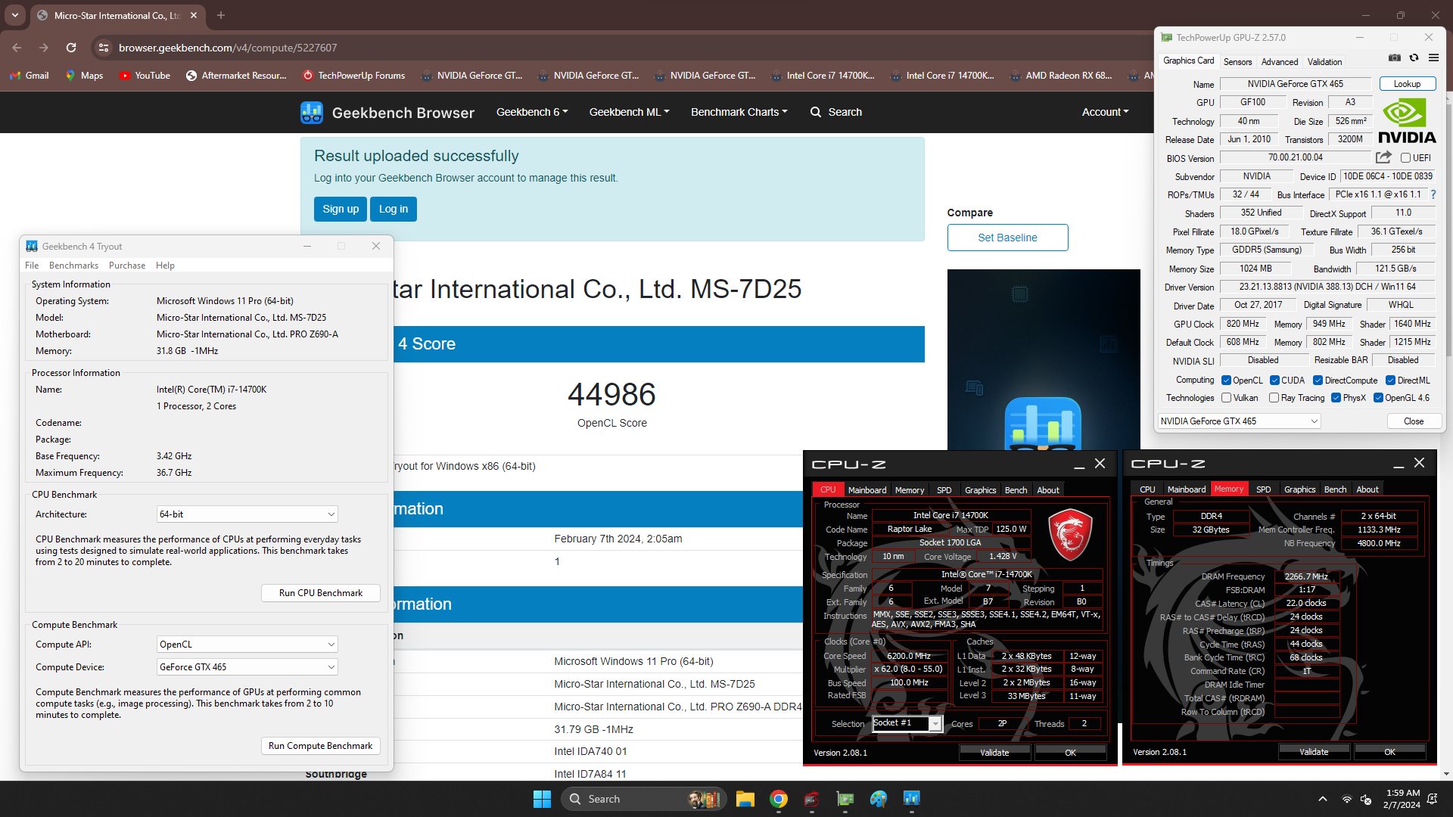
Task: Click the GPU-Z refresh icon
Action: point(1414,58)
